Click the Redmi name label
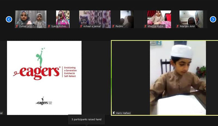This screenshot has height=126, width=218. tap(119, 26)
